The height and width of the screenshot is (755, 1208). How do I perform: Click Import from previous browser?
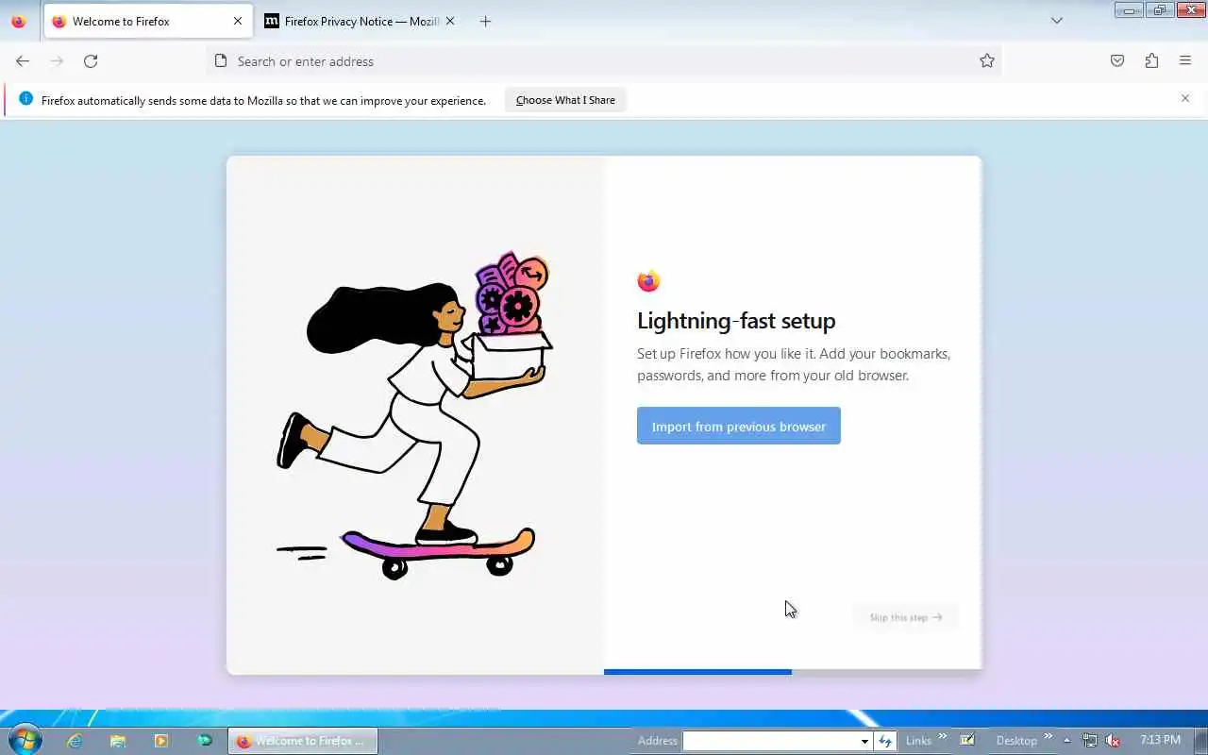(x=739, y=427)
